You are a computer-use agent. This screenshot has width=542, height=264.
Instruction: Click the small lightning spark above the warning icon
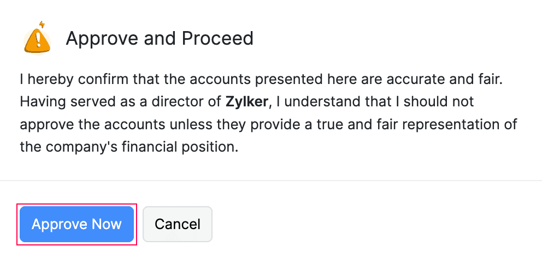tap(43, 25)
